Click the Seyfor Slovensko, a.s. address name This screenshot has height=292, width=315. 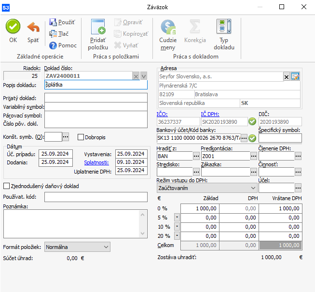coord(185,76)
